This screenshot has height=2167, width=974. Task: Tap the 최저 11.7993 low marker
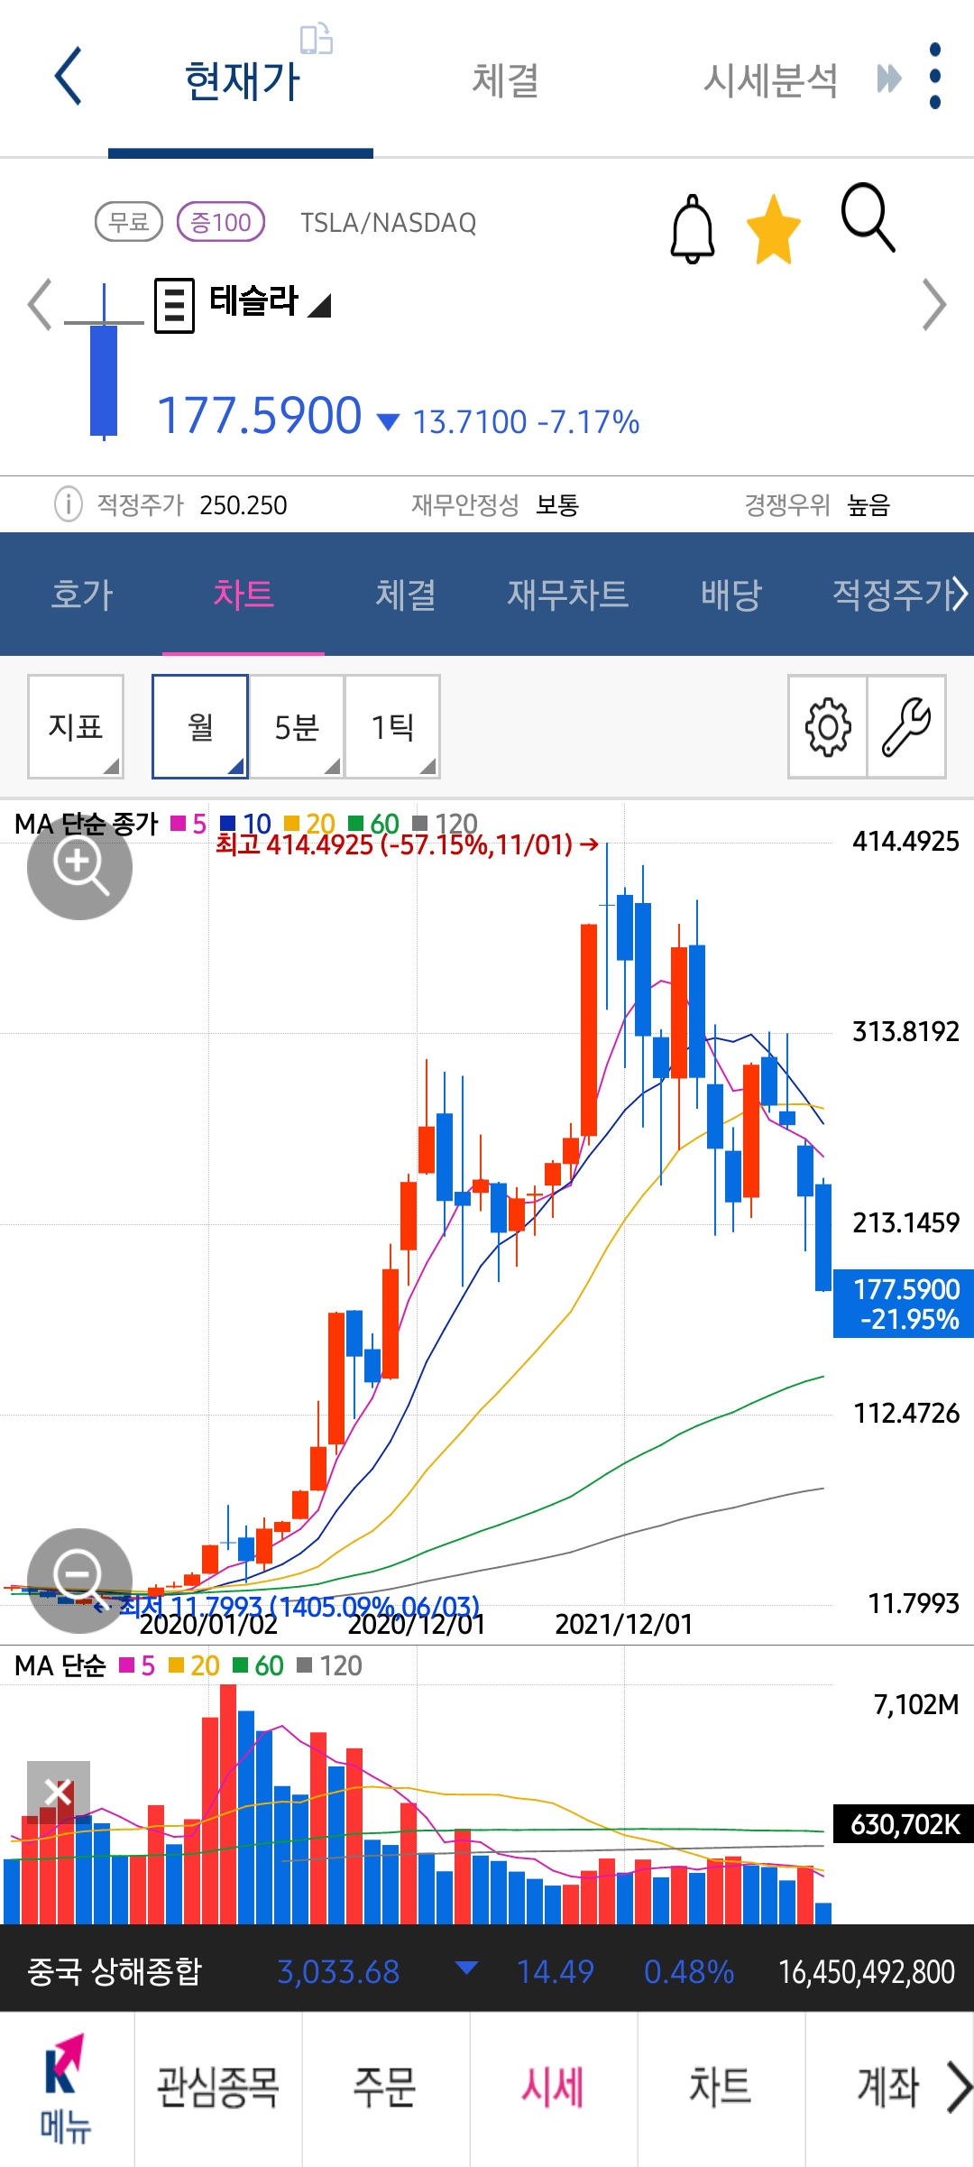pos(287,1607)
